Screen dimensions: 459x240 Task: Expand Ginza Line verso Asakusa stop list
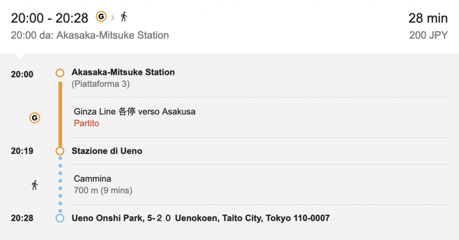(x=260, y=117)
